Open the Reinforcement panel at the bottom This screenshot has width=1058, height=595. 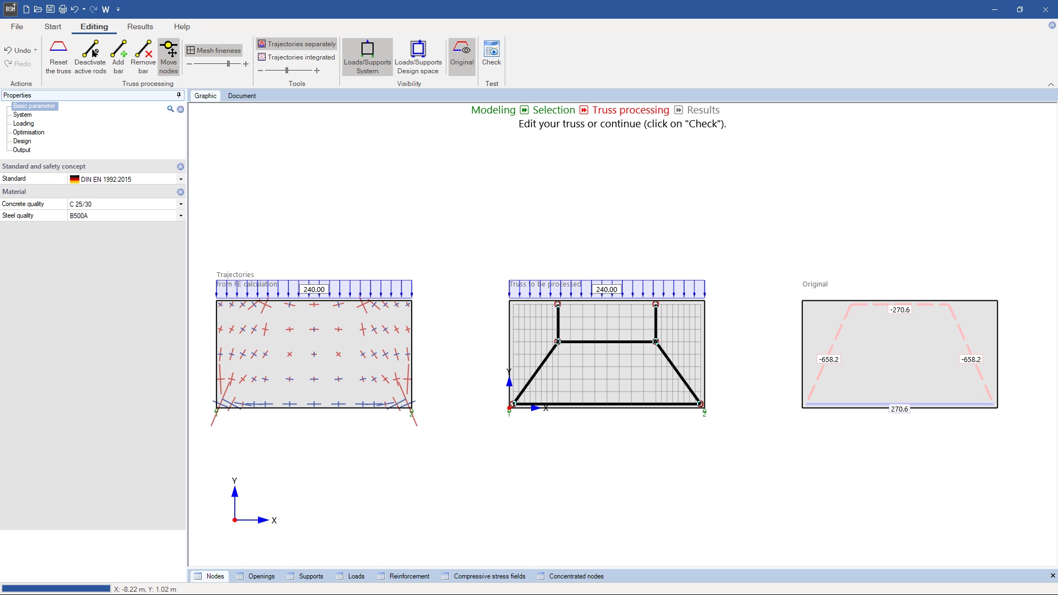point(409,576)
